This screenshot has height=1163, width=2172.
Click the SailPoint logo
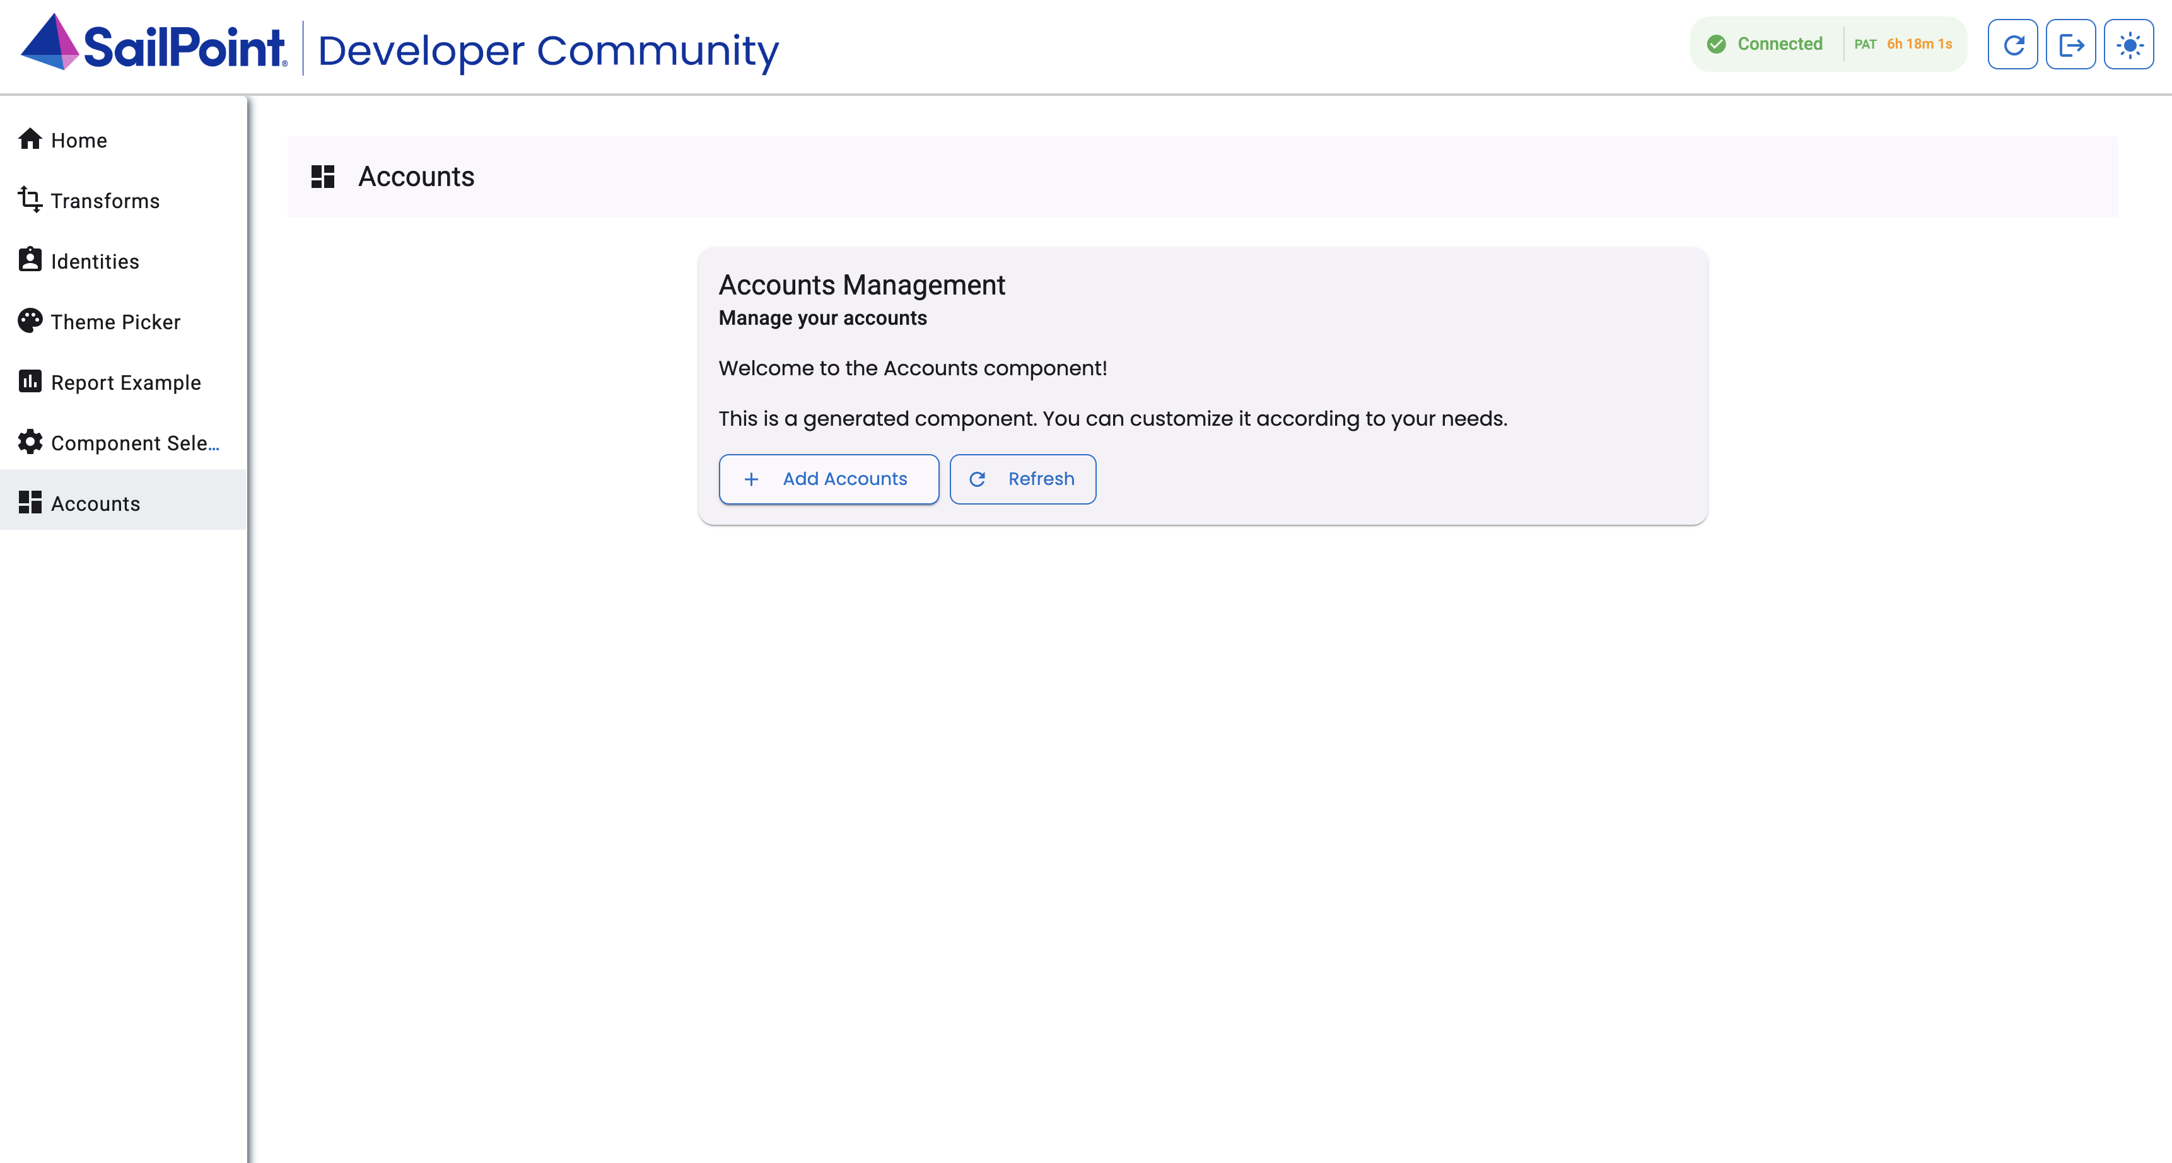pyautogui.click(x=153, y=47)
